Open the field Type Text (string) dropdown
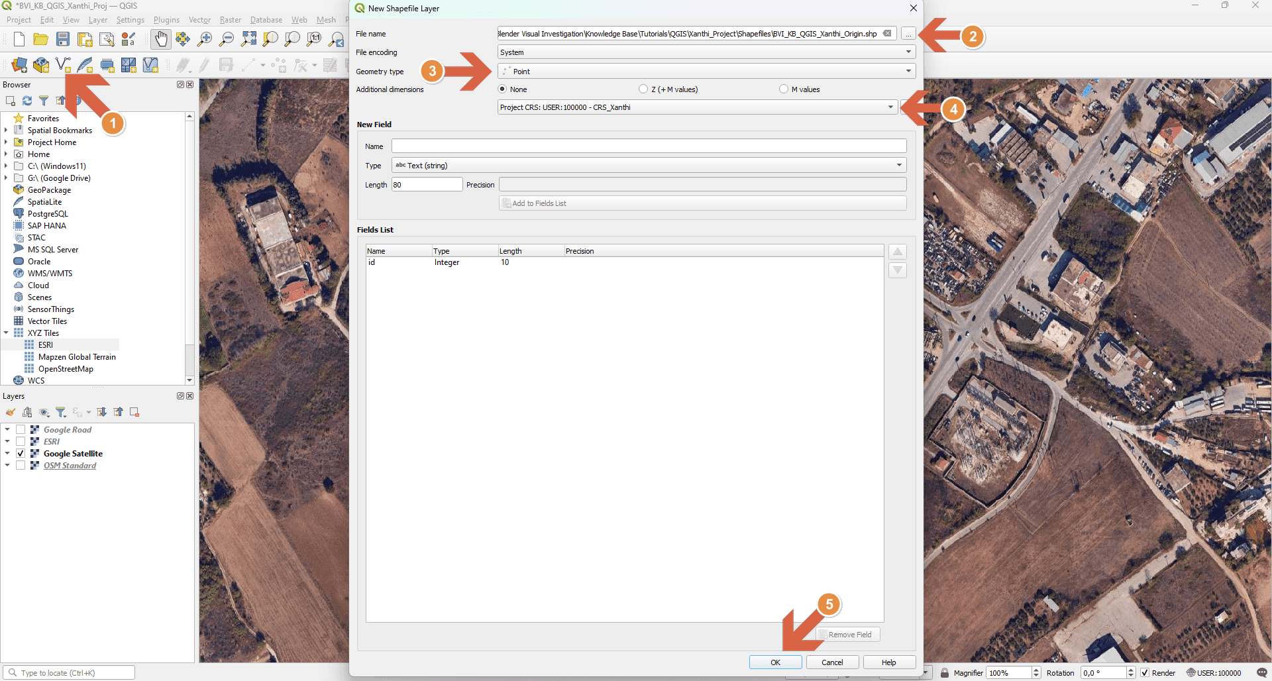 (x=649, y=166)
